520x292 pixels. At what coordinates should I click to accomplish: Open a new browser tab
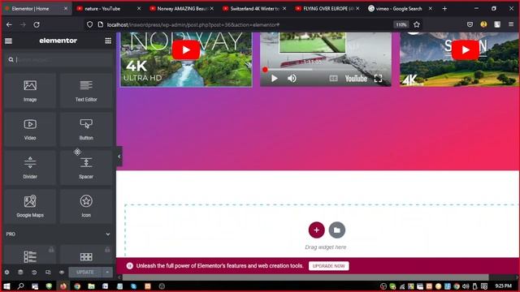(444, 9)
